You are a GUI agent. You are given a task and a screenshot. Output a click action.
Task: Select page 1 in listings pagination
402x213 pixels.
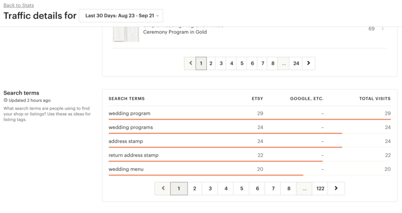[201, 63]
